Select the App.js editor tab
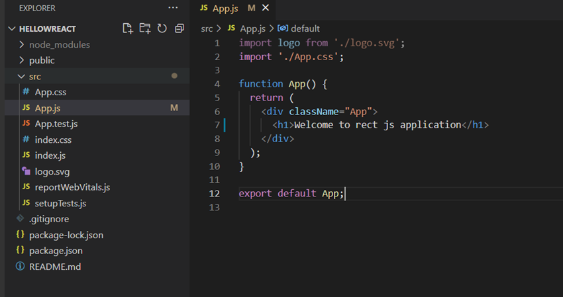This screenshot has width=563, height=297. pyautogui.click(x=225, y=8)
